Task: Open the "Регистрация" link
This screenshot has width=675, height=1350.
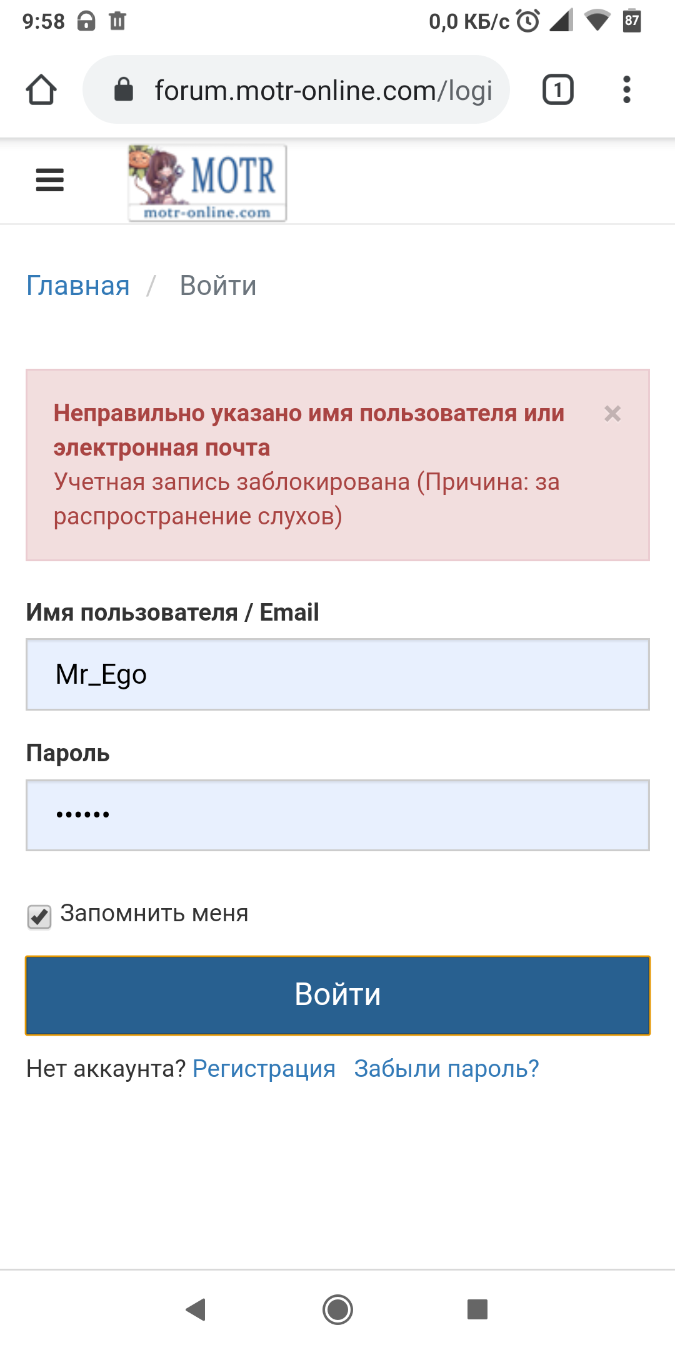Action: tap(264, 1069)
